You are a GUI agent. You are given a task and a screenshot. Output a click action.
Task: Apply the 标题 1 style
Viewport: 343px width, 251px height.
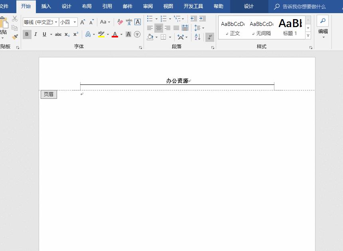click(x=290, y=27)
